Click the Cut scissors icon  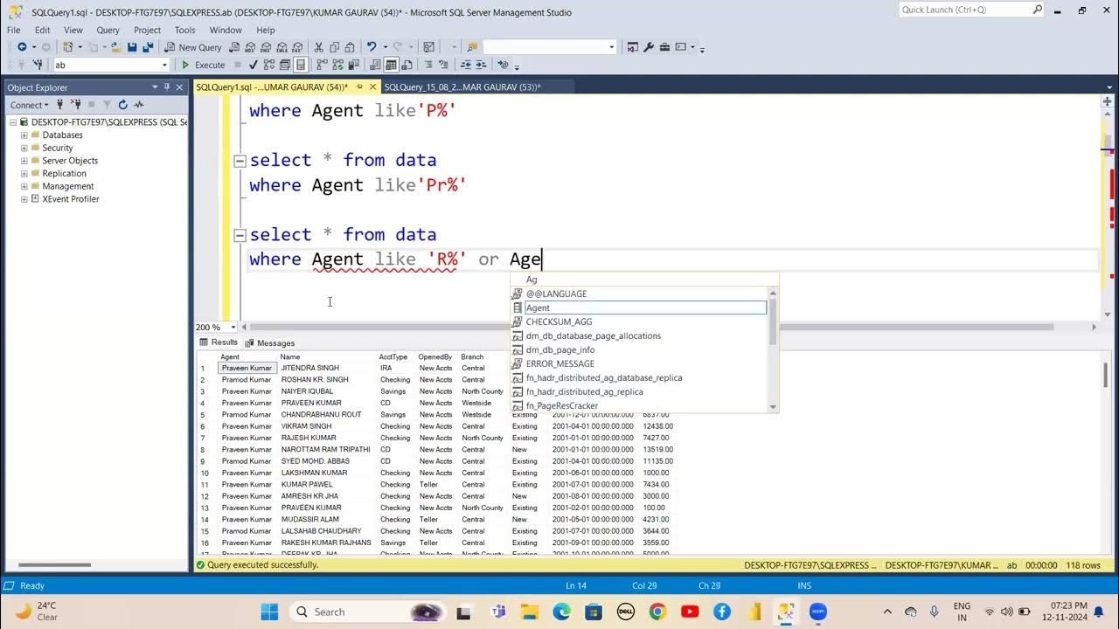(x=319, y=47)
